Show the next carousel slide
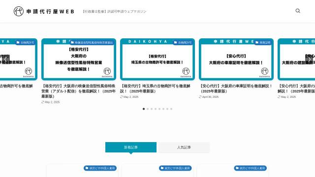This screenshot has height=177, width=315. 310,59
